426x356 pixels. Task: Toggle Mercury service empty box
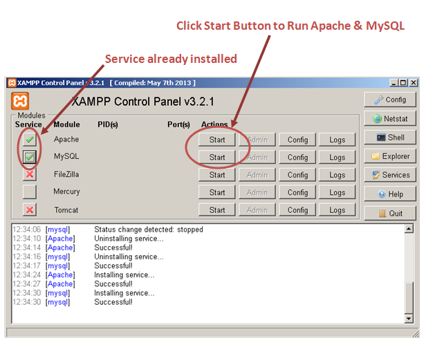29,191
